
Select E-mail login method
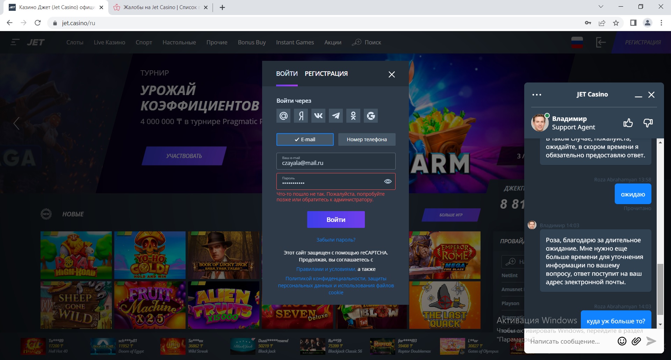coord(305,139)
